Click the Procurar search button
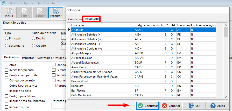Image resolution: width=232 pixels, height=111 pixels. pos(56,13)
